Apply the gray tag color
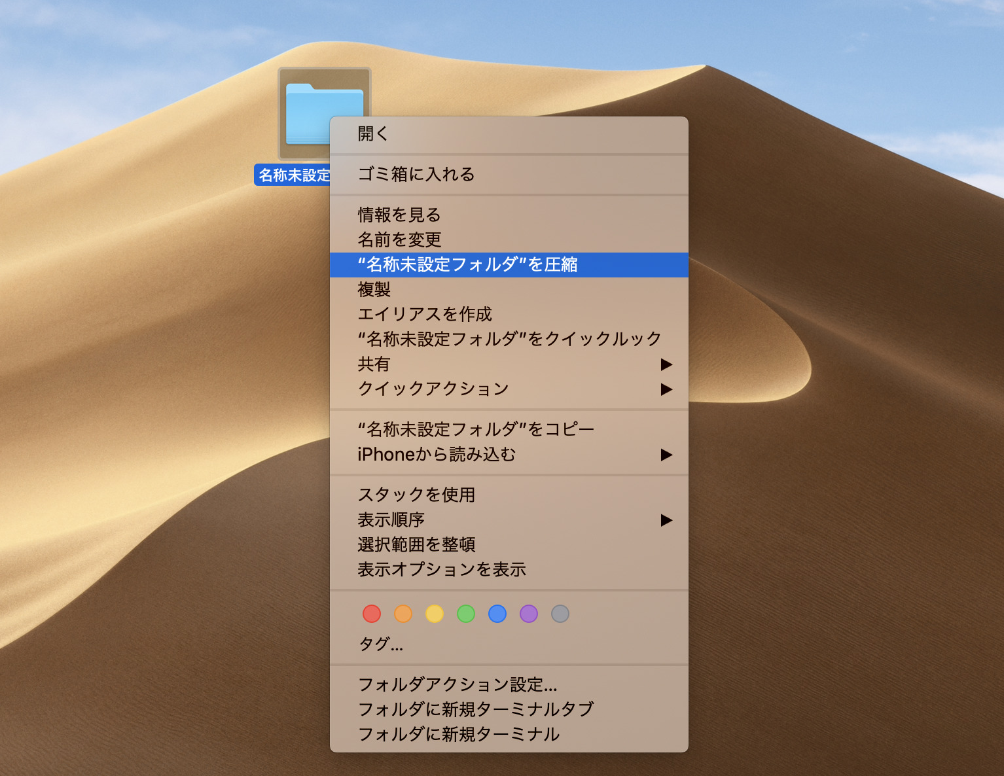Screen dimensions: 1004x776 560,614
